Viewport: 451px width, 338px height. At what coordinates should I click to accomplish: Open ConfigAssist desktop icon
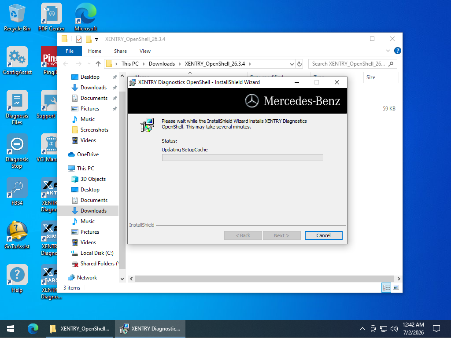[x=17, y=61]
